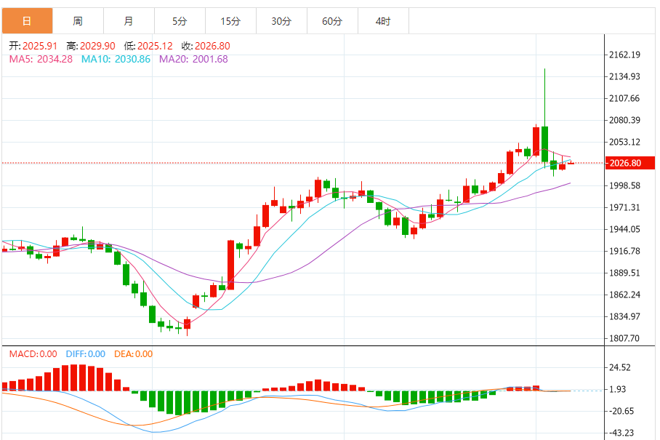Click the 1.93 MACD axis label
Viewport: 660px width, 440px height.
[618, 390]
